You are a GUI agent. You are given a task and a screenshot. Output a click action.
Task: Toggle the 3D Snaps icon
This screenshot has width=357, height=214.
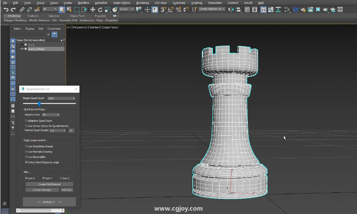pos(163,9)
